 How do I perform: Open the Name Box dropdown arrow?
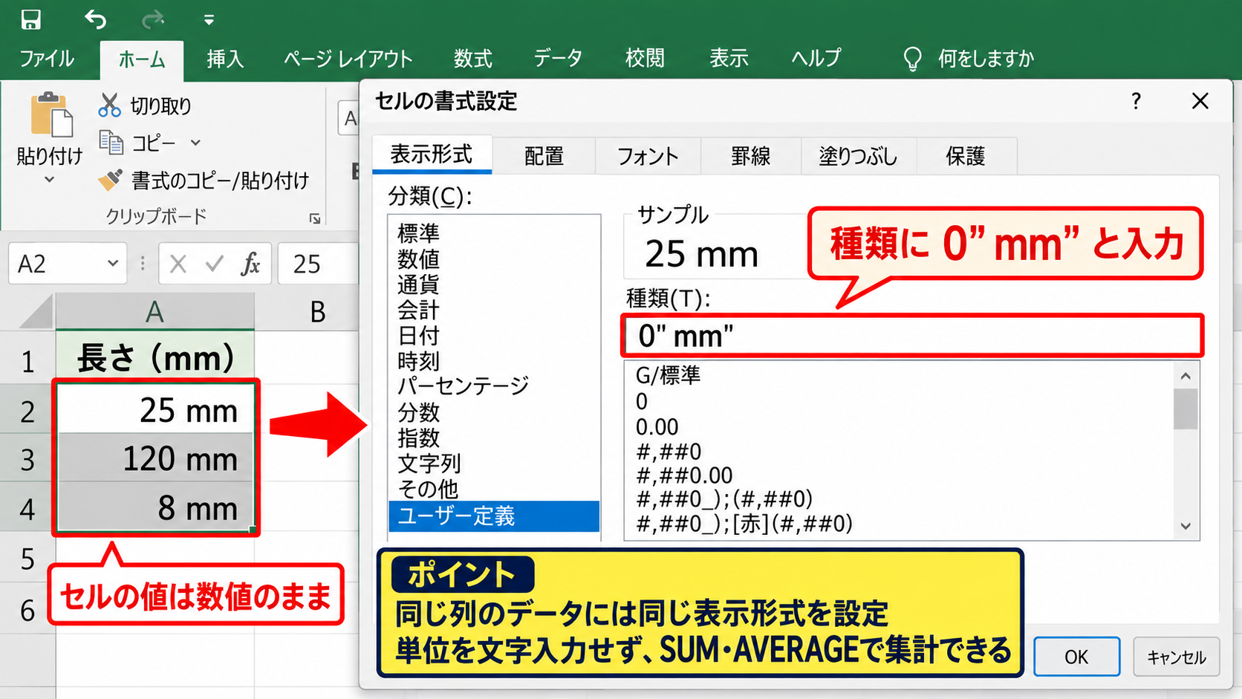113,263
